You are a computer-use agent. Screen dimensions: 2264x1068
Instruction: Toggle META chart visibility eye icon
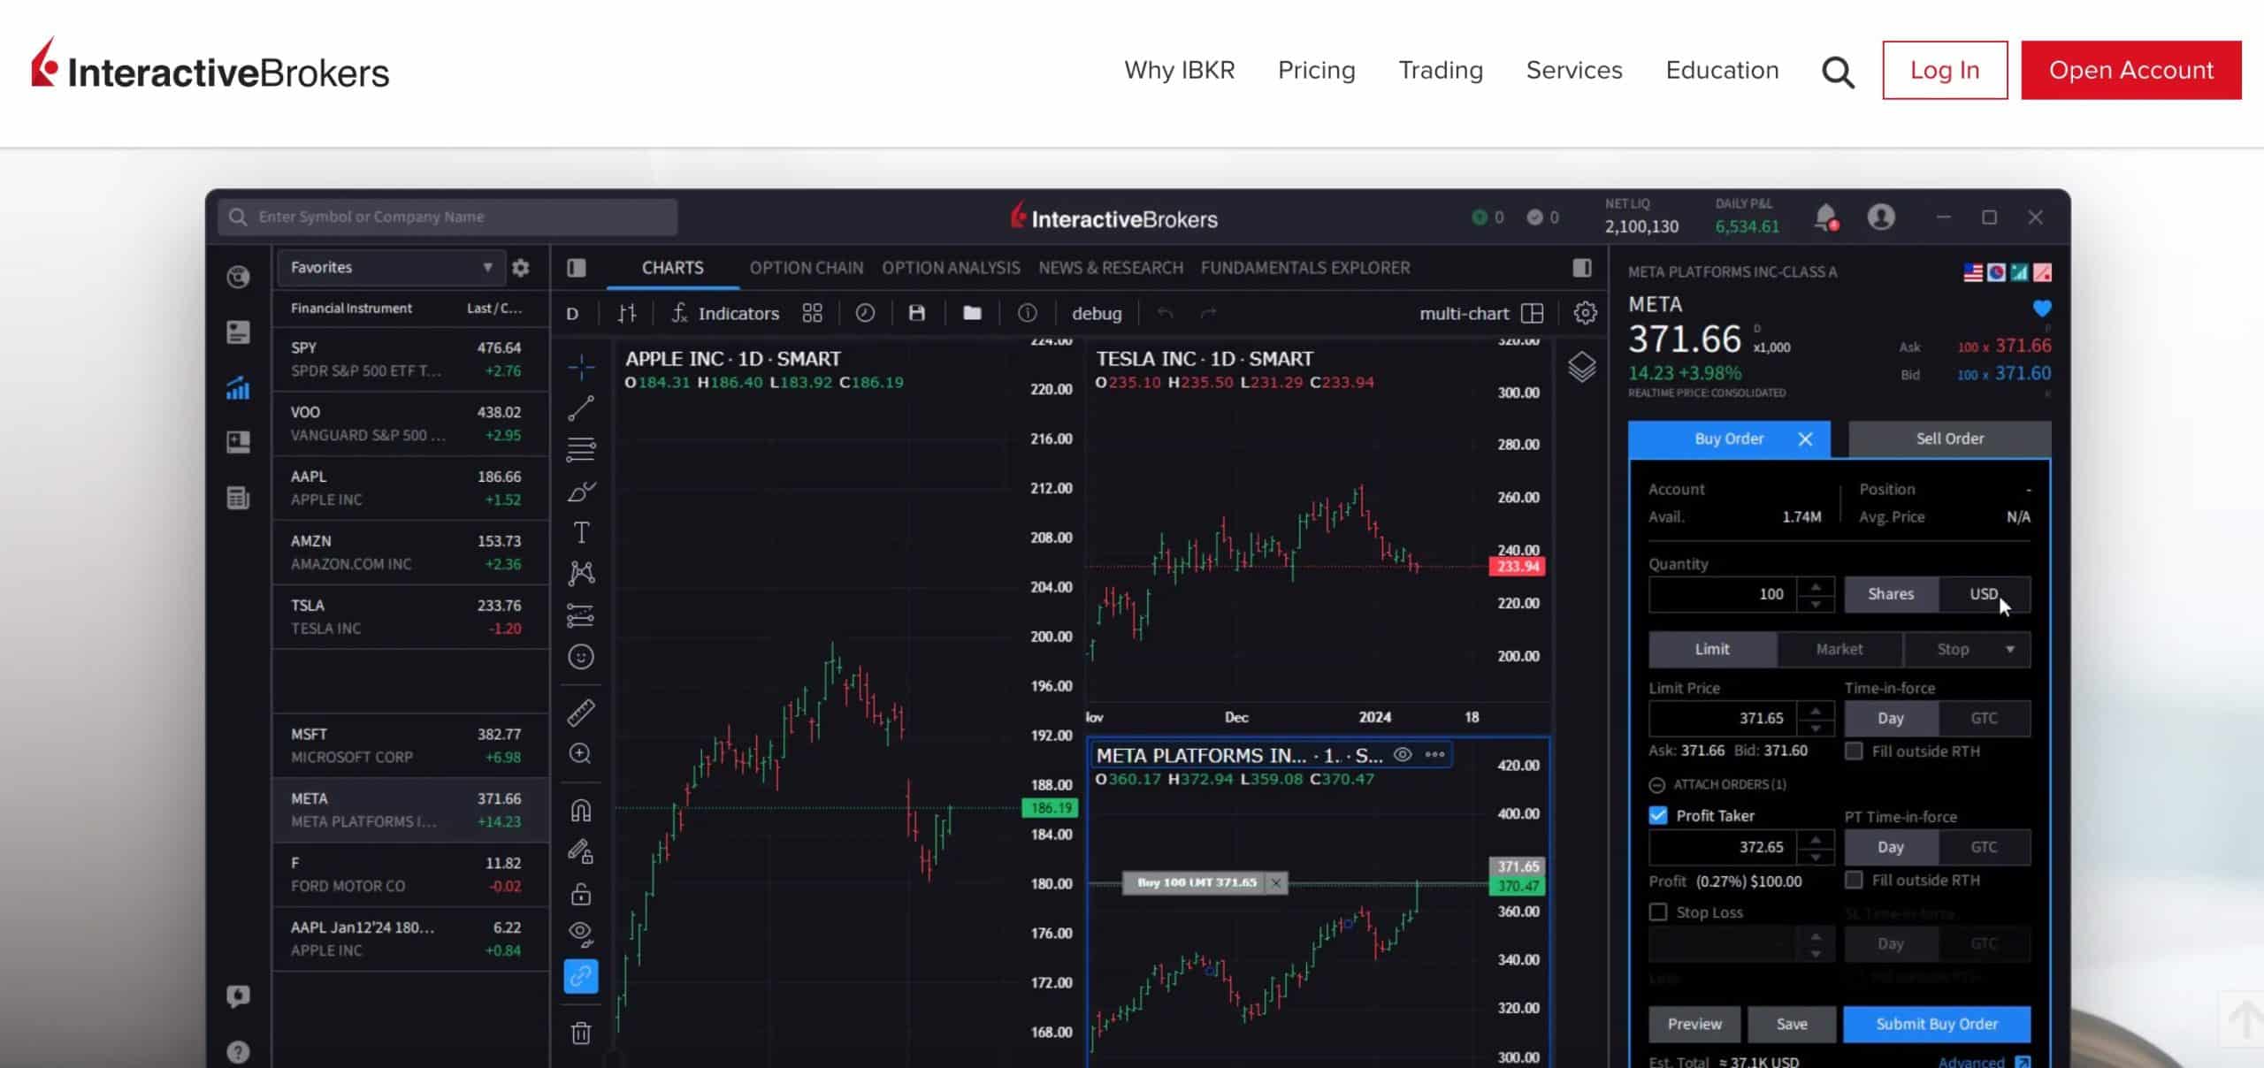tap(1403, 755)
